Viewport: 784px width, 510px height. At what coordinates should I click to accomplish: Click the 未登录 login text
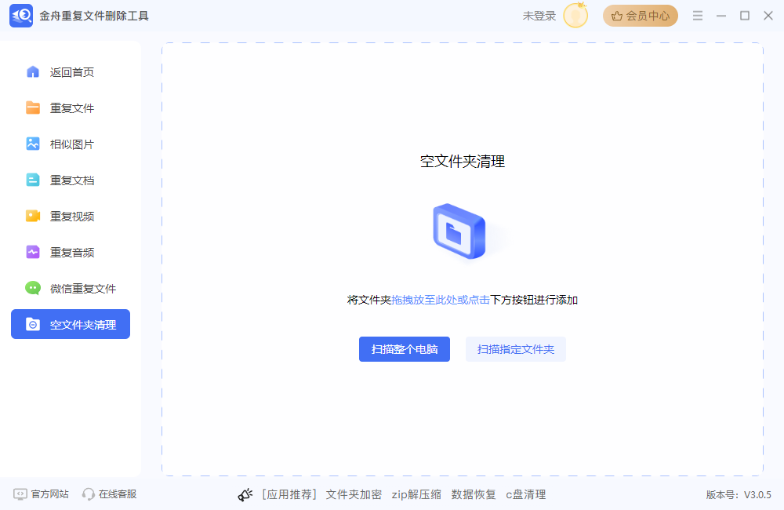pyautogui.click(x=539, y=16)
